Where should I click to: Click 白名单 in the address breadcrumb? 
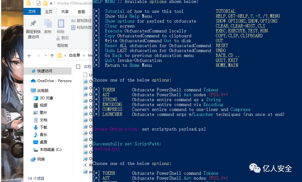point(74,55)
